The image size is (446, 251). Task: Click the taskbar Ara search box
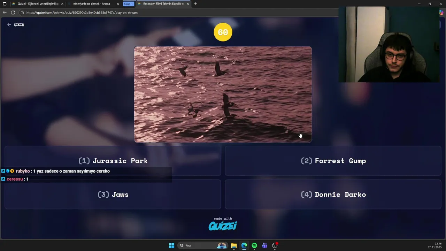coord(202,245)
